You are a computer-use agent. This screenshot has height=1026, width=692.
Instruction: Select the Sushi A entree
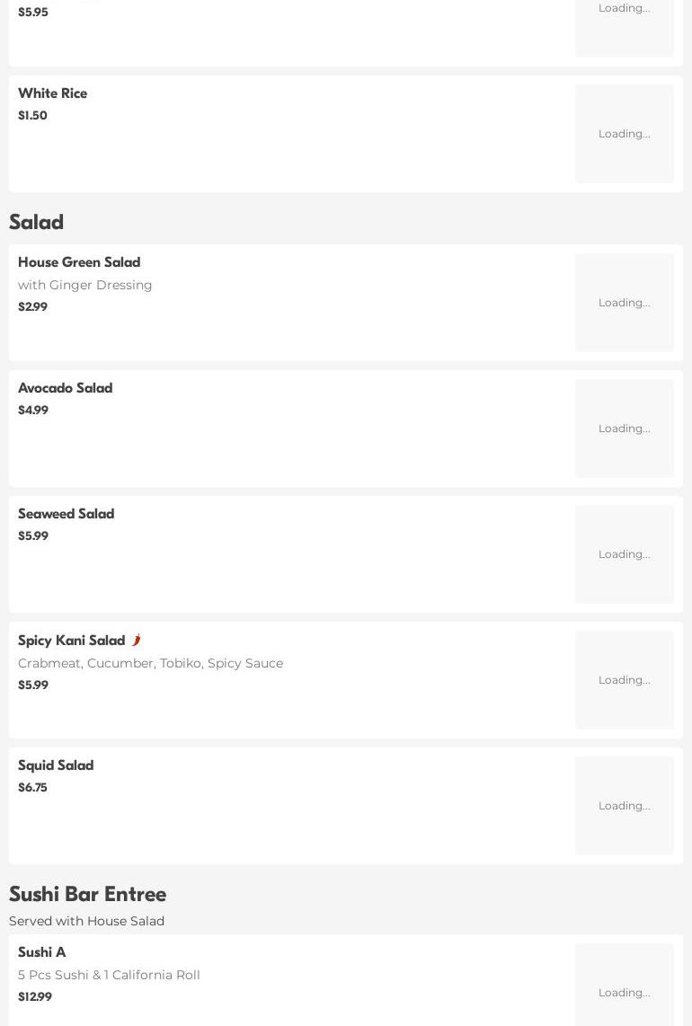[42, 952]
